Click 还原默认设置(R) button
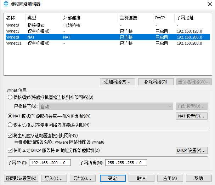215x185 pixels. [21, 178]
